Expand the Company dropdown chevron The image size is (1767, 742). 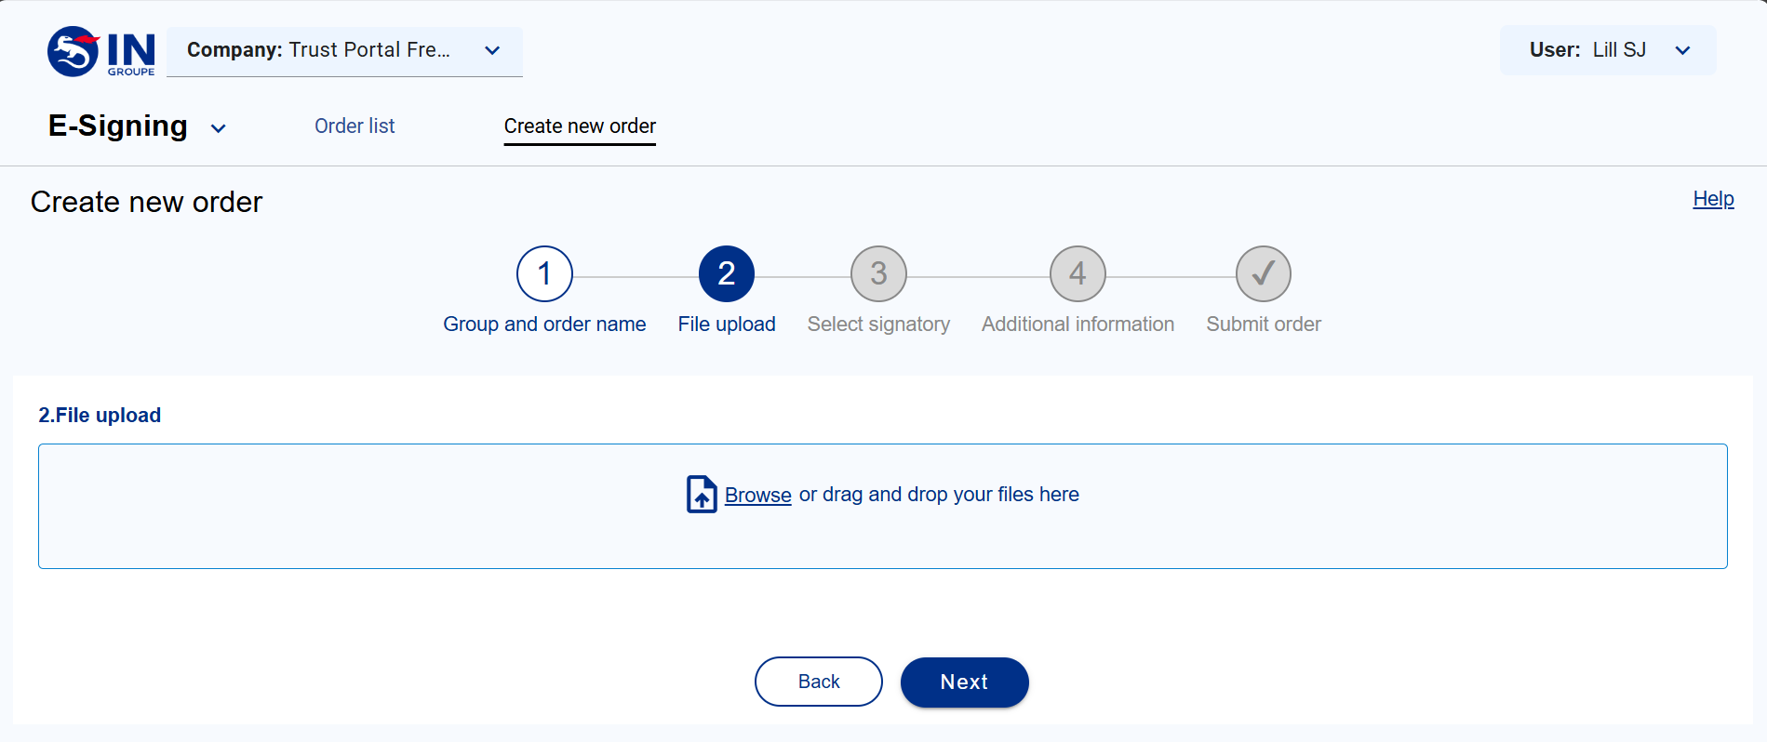click(492, 50)
